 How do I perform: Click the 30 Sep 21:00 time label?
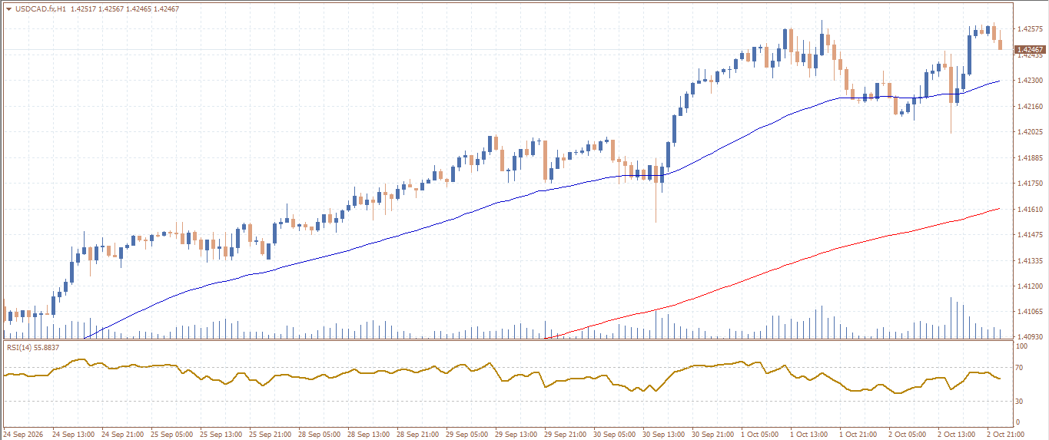[x=713, y=435]
